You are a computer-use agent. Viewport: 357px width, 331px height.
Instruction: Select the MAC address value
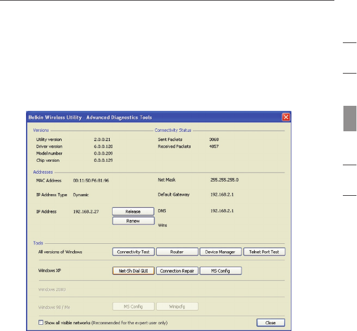91,180
